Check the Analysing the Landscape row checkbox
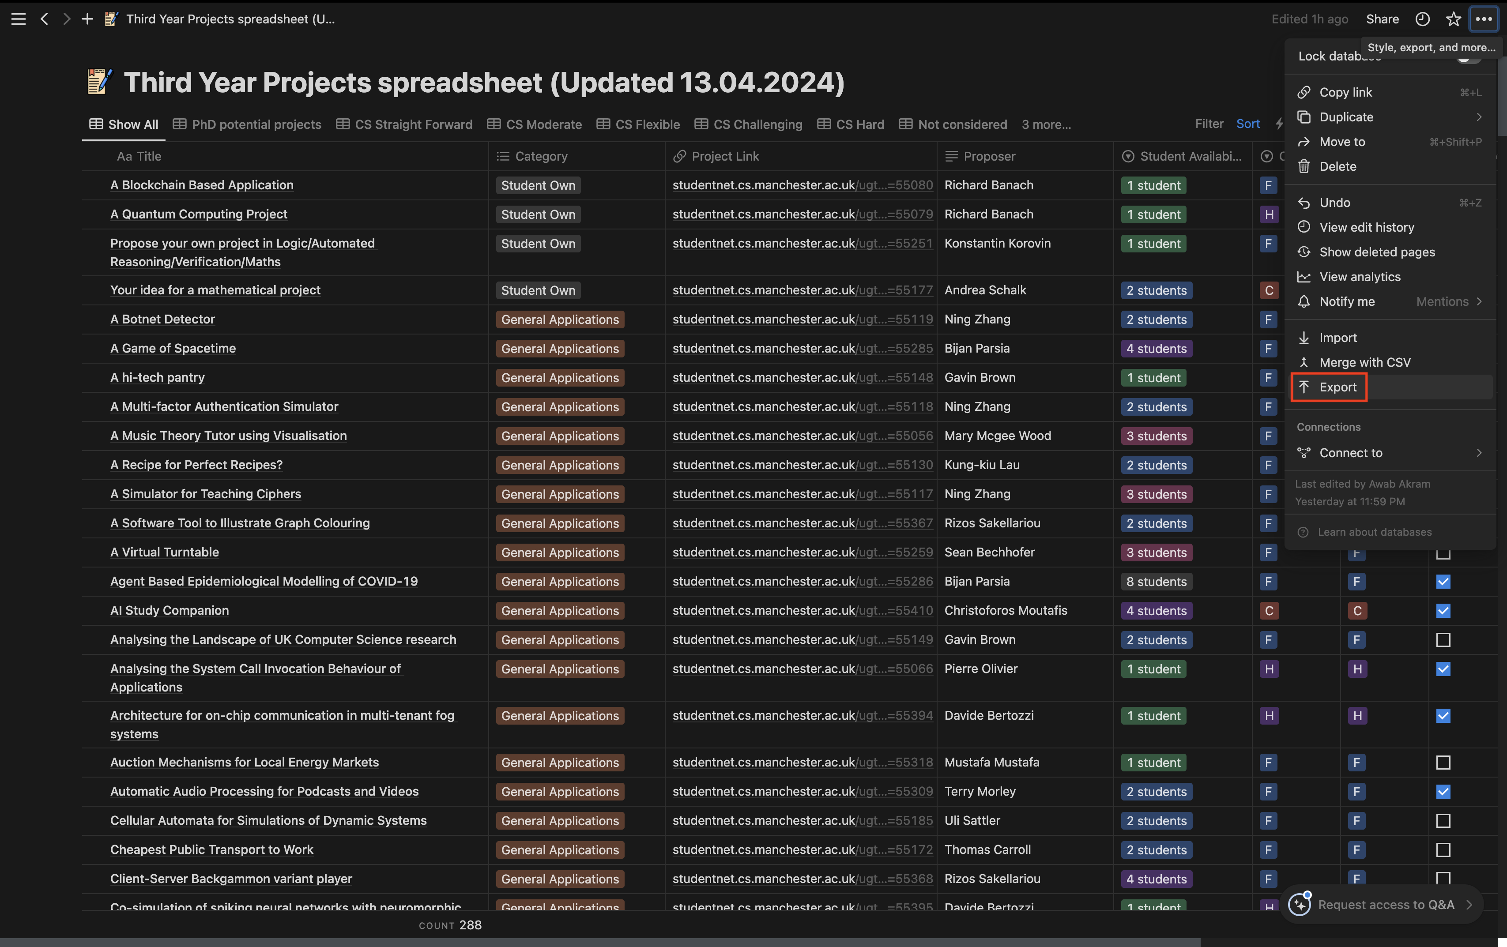Viewport: 1507px width, 947px height. click(1443, 640)
